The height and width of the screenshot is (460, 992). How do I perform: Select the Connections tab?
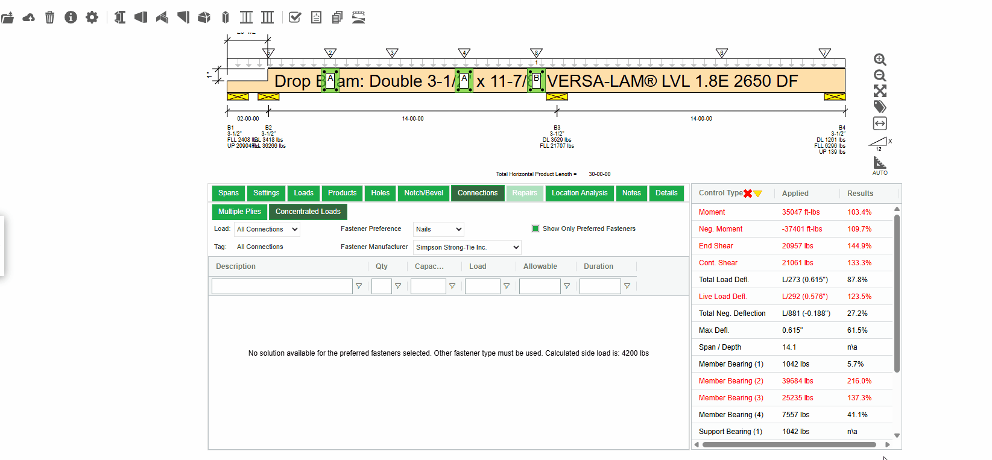click(478, 193)
